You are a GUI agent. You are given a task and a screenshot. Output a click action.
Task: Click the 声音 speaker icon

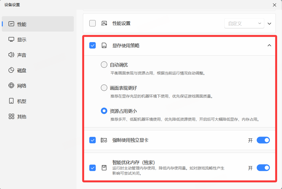tap(11, 55)
